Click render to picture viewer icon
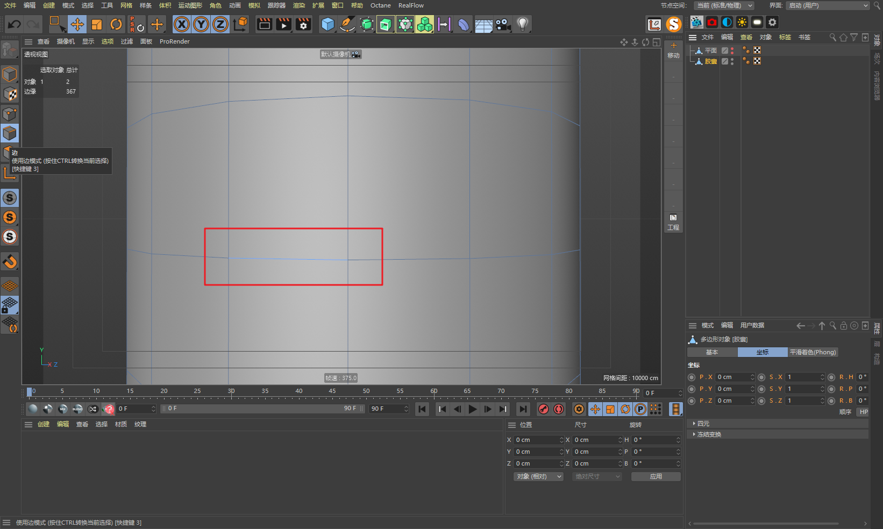883x529 pixels. 283,24
